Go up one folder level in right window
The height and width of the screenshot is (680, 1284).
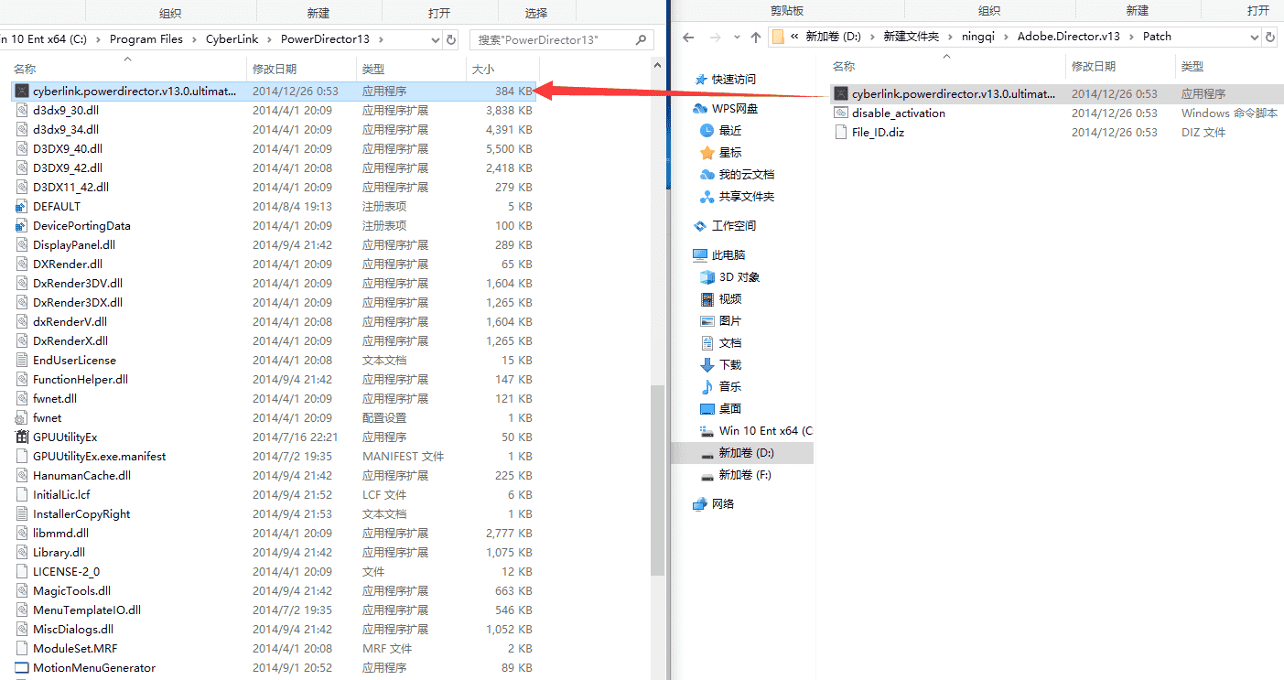(x=755, y=38)
